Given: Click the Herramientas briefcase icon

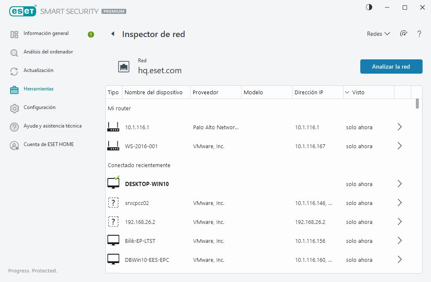Looking at the screenshot, I should pos(14,90).
